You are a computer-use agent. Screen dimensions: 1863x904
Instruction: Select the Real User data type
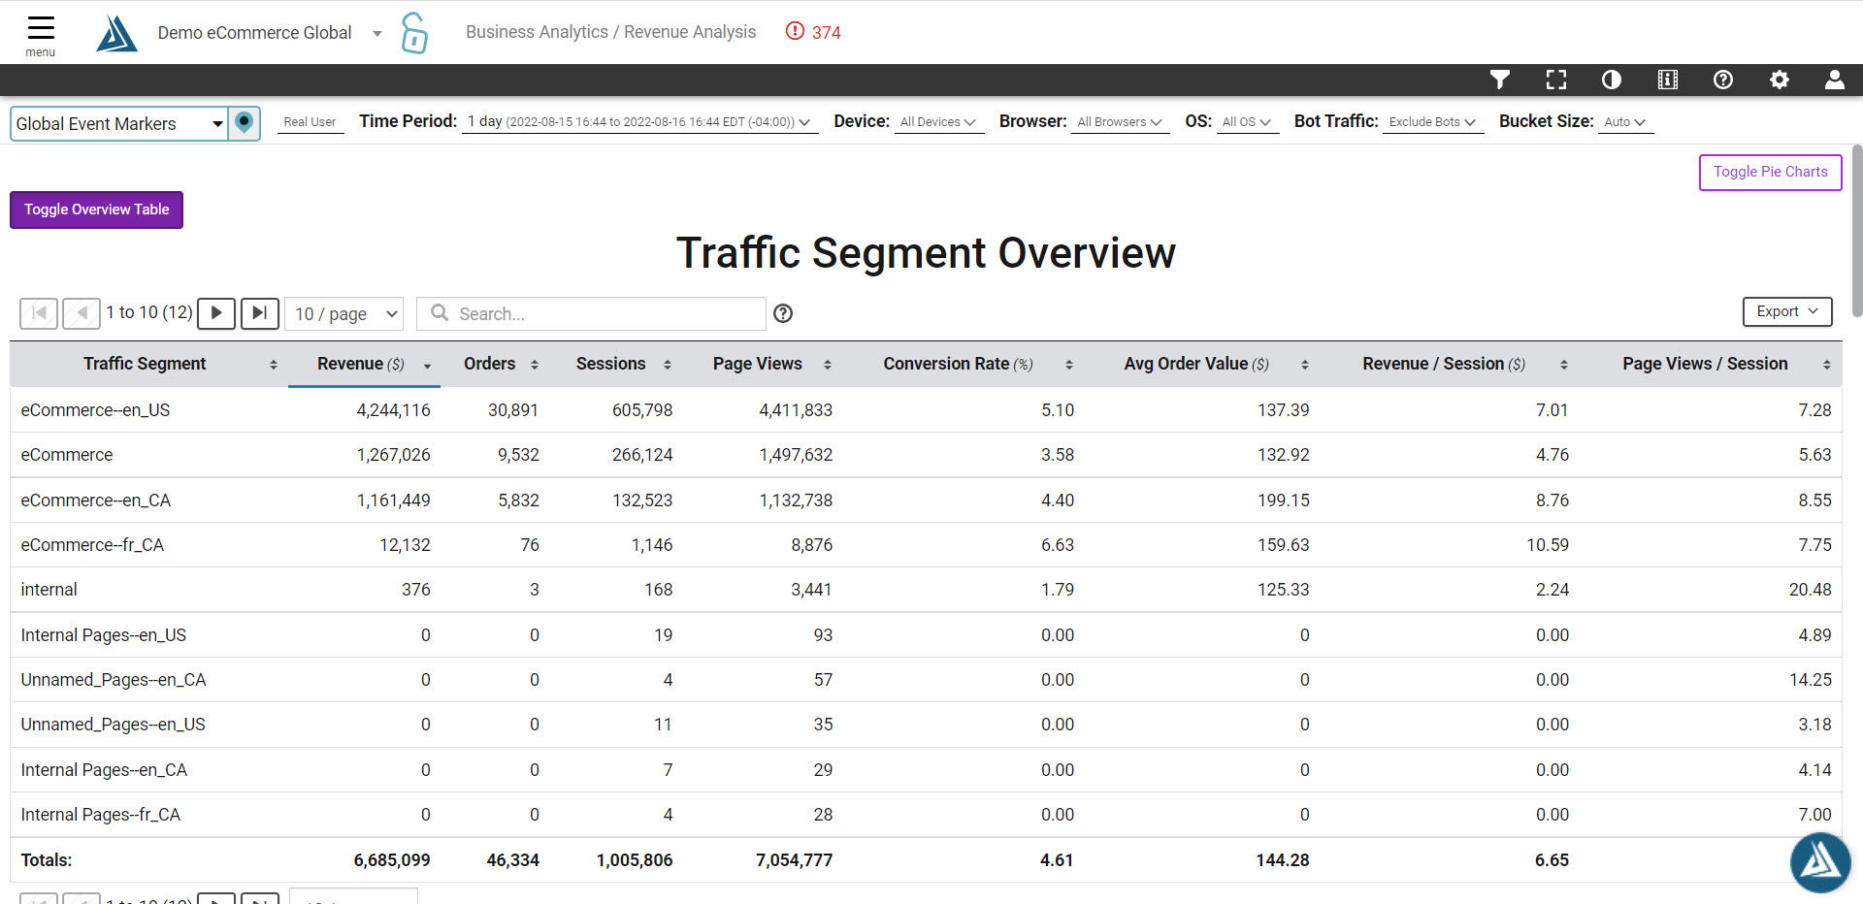tap(310, 122)
